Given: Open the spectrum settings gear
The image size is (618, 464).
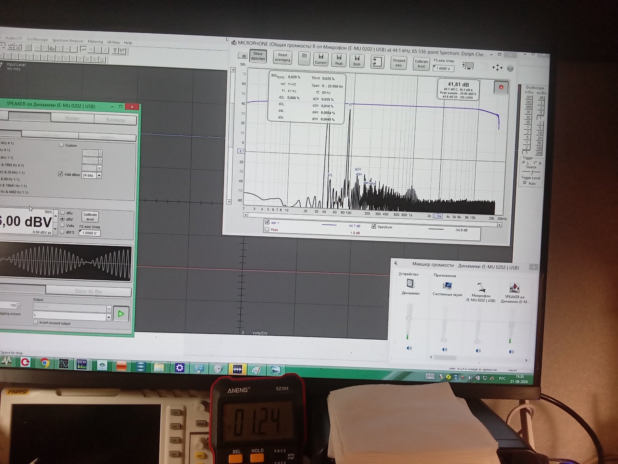Looking at the screenshot, I should 510,69.
